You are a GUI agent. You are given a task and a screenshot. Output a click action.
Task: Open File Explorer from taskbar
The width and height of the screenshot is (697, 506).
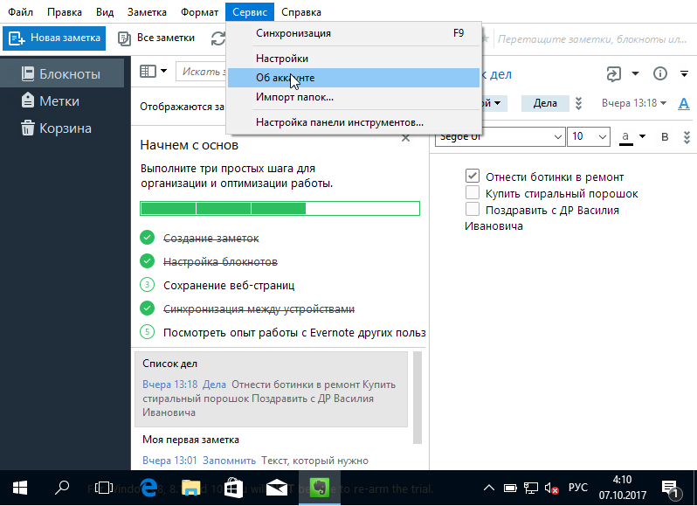pos(190,488)
